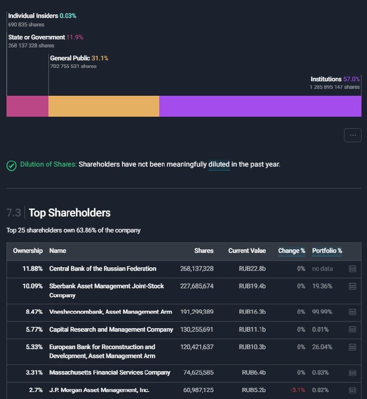
Task: Click the 11.88% ownership value
Action: (x=32, y=269)
